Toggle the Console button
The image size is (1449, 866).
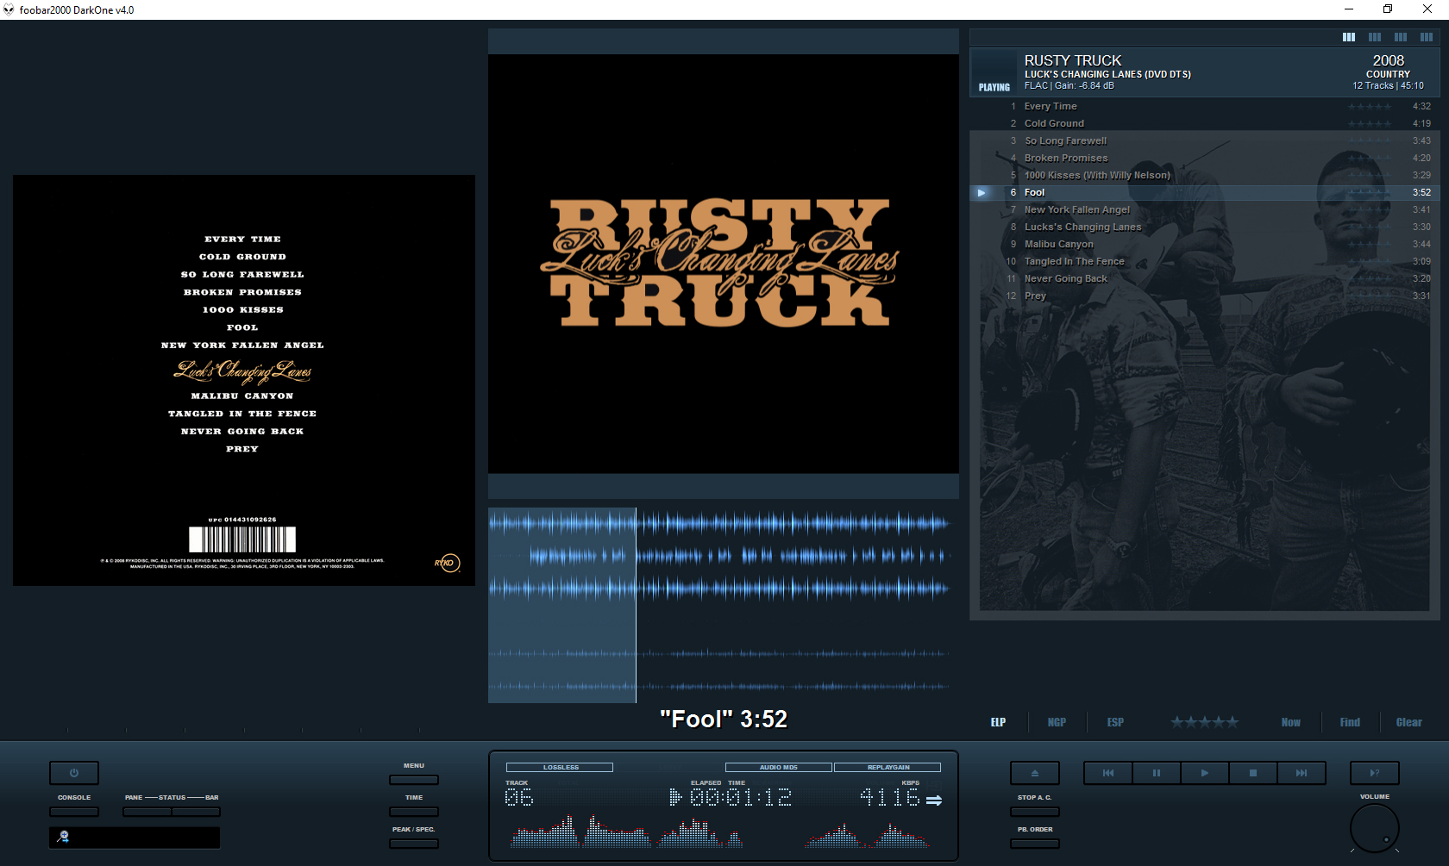pyautogui.click(x=74, y=812)
